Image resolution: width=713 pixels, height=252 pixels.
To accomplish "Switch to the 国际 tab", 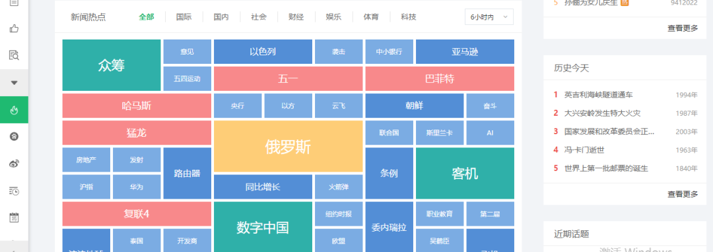I will point(184,17).
